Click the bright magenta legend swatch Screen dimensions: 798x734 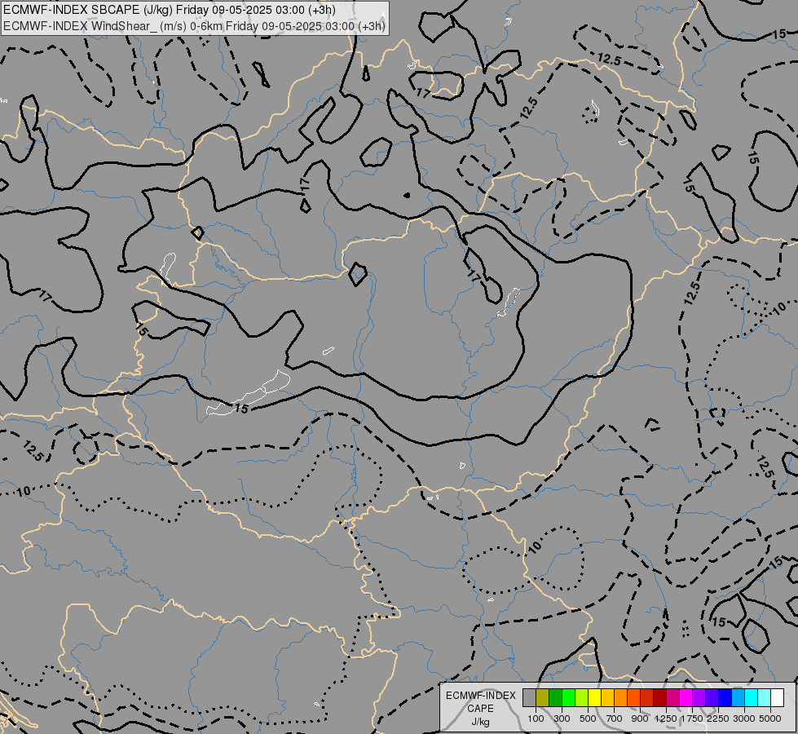click(x=686, y=697)
